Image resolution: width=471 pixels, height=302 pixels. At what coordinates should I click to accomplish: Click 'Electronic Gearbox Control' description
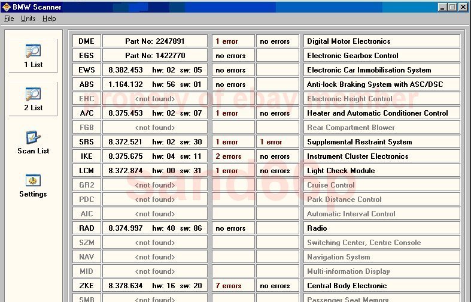(x=382, y=55)
